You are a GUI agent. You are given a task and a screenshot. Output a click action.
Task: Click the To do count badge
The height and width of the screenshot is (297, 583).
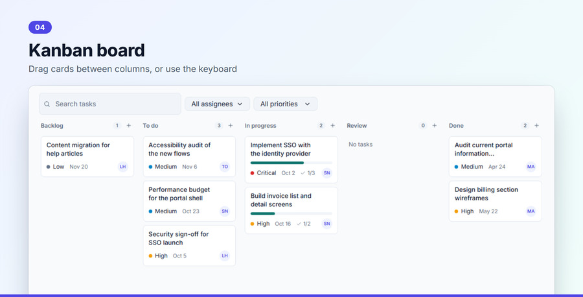pos(219,126)
